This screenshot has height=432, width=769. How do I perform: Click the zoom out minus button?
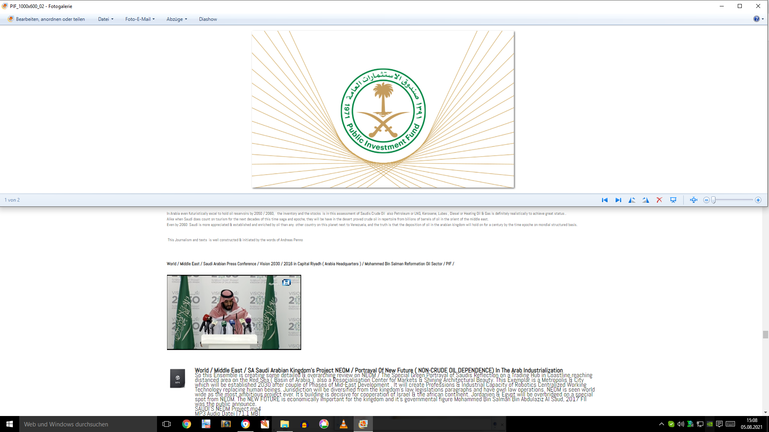pos(707,200)
